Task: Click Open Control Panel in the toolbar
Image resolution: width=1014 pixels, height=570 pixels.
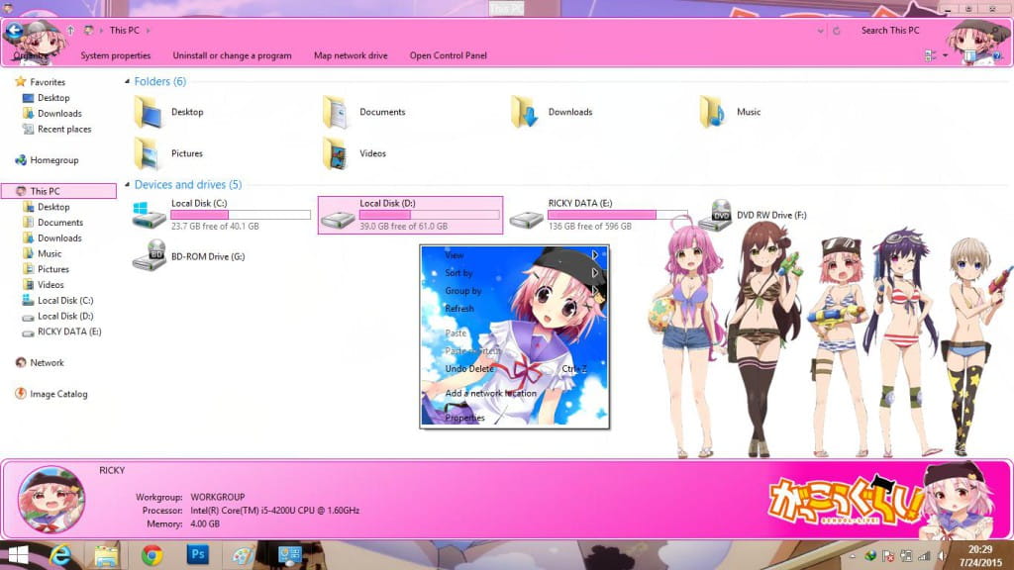Action: coord(448,55)
